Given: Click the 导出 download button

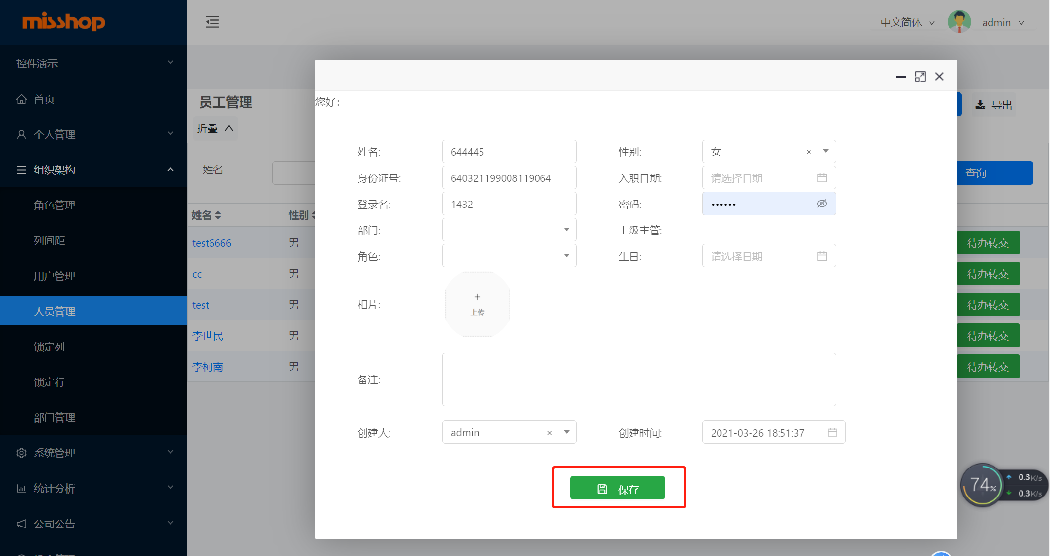Looking at the screenshot, I should (994, 105).
